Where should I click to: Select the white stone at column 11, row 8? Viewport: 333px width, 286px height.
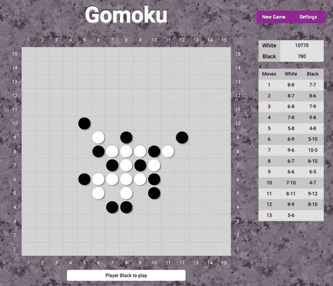coord(168,152)
